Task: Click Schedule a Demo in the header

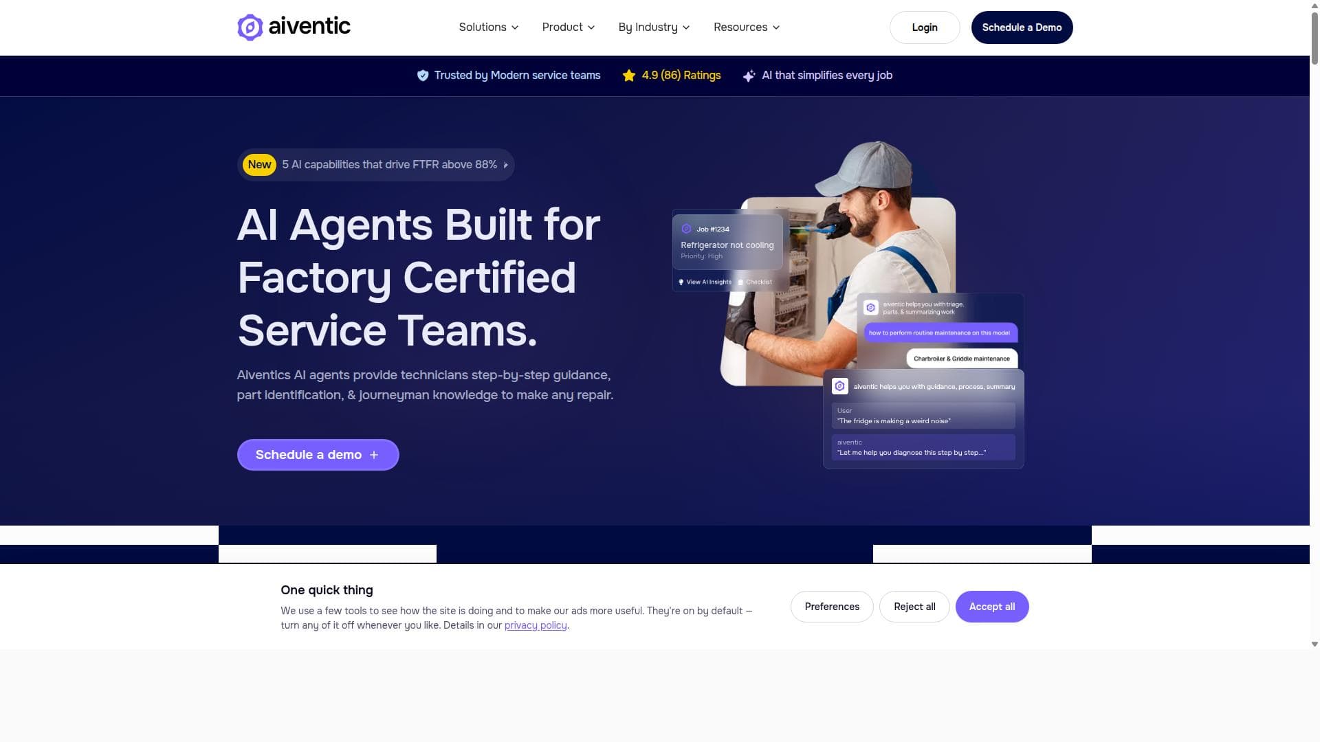Action: click(1022, 27)
